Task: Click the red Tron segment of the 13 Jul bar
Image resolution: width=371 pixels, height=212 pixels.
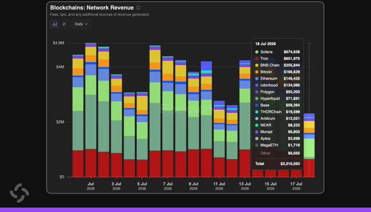Action: [244, 163]
